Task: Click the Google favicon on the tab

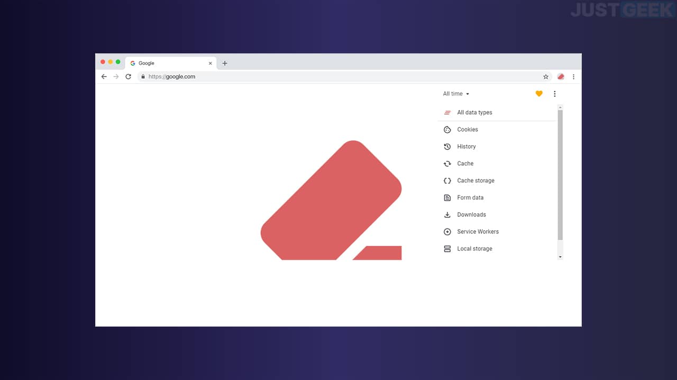Action: [x=133, y=63]
